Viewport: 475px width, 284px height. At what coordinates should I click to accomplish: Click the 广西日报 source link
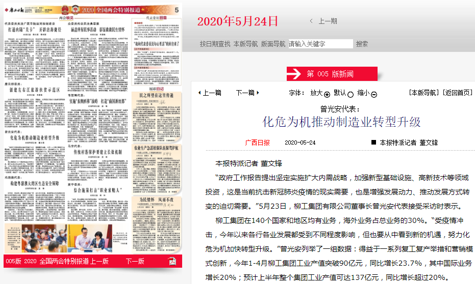coord(257,143)
